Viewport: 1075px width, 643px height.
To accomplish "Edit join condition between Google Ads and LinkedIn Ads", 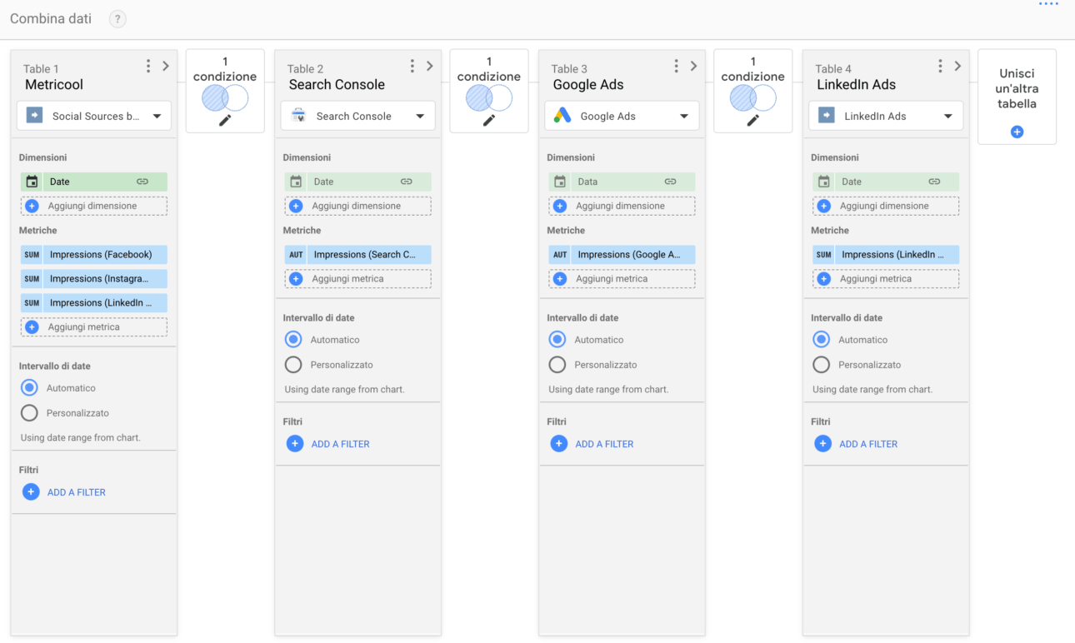I will (x=753, y=120).
